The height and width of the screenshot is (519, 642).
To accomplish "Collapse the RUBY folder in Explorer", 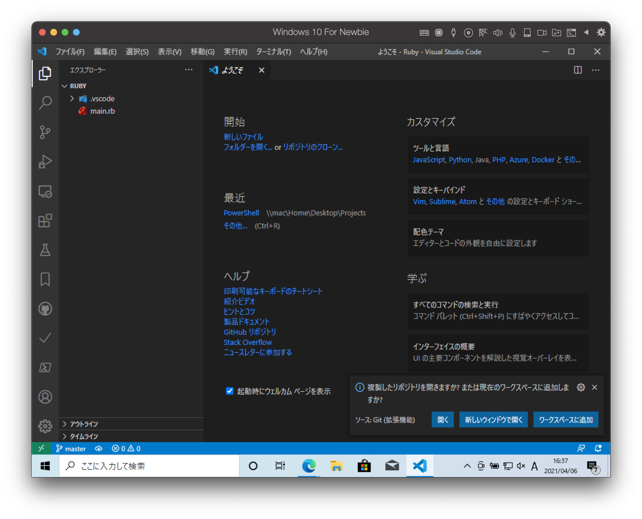I will [x=65, y=86].
